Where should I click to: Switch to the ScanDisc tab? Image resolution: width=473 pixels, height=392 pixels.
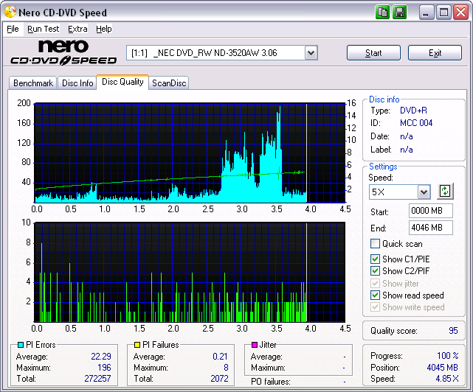tap(169, 83)
